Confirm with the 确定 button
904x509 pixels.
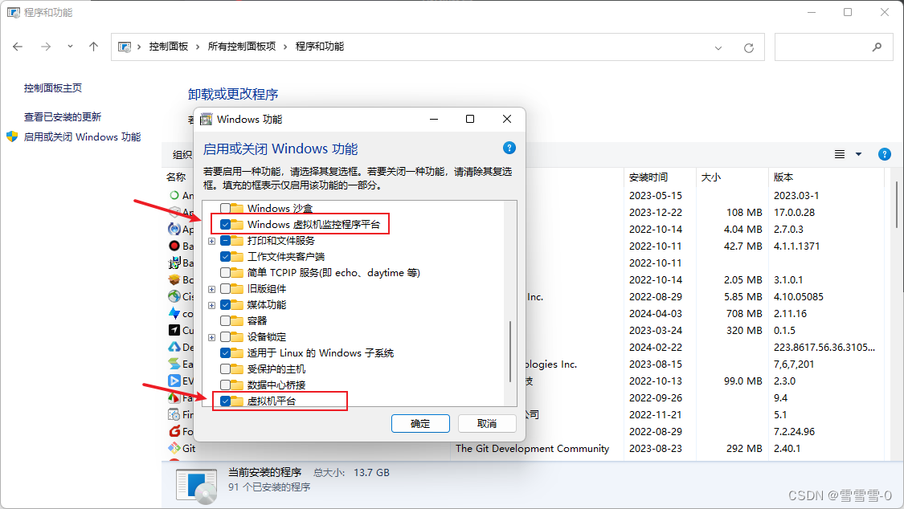[x=420, y=424]
